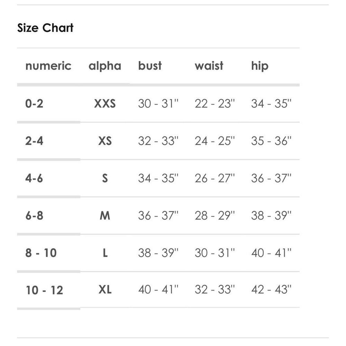The image size is (346, 346).
Task: Click hip measurement 35 - 36"
Action: pyautogui.click(x=271, y=141)
